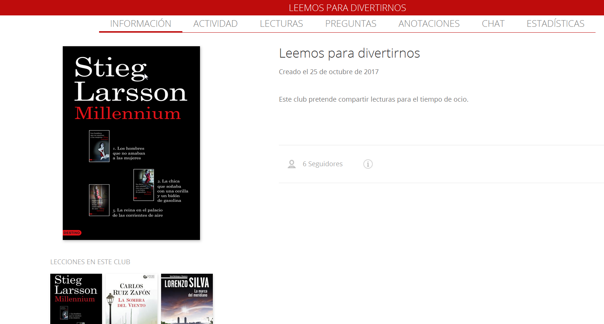This screenshot has width=604, height=324.
Task: Open the INFORMACIÓN tab
Action: 141,24
